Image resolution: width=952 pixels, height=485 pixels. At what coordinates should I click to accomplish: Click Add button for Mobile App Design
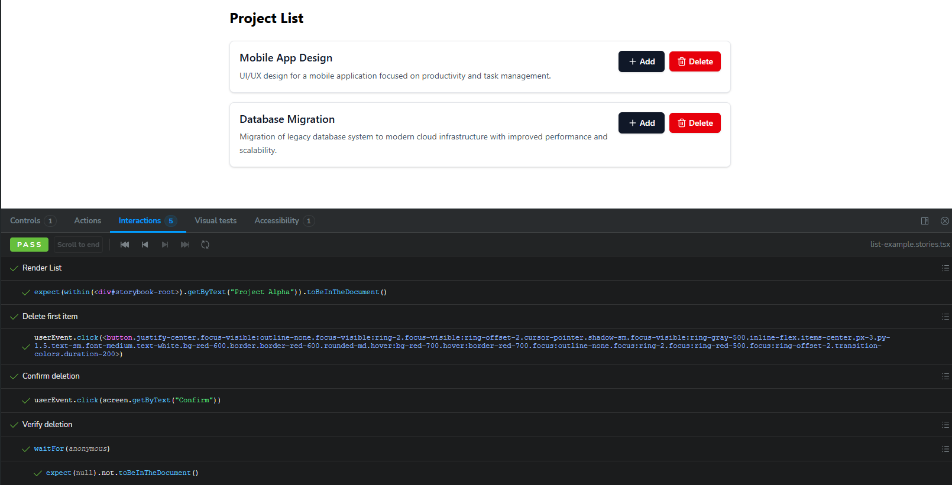point(641,61)
